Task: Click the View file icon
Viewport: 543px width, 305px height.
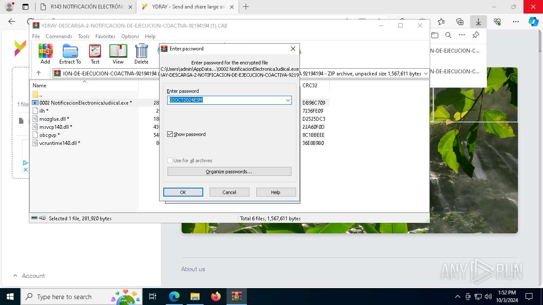Action: 118,54
